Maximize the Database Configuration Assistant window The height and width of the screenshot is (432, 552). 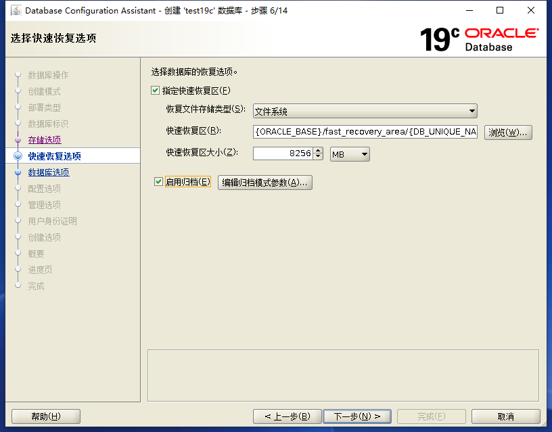pos(500,11)
